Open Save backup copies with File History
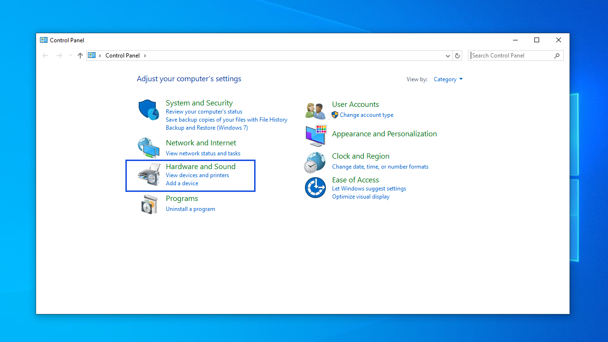Image resolution: width=608 pixels, height=342 pixels. (x=227, y=120)
